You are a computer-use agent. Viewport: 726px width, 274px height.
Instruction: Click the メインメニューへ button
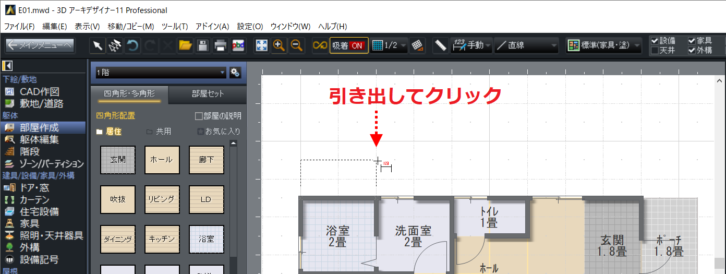pyautogui.click(x=40, y=45)
